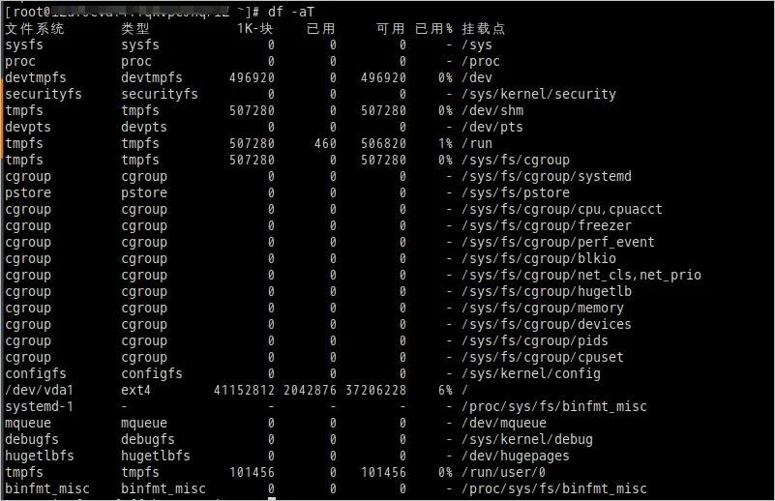Click the 6% usage value
Image resolution: width=775 pixels, height=501 pixels.
click(445, 390)
